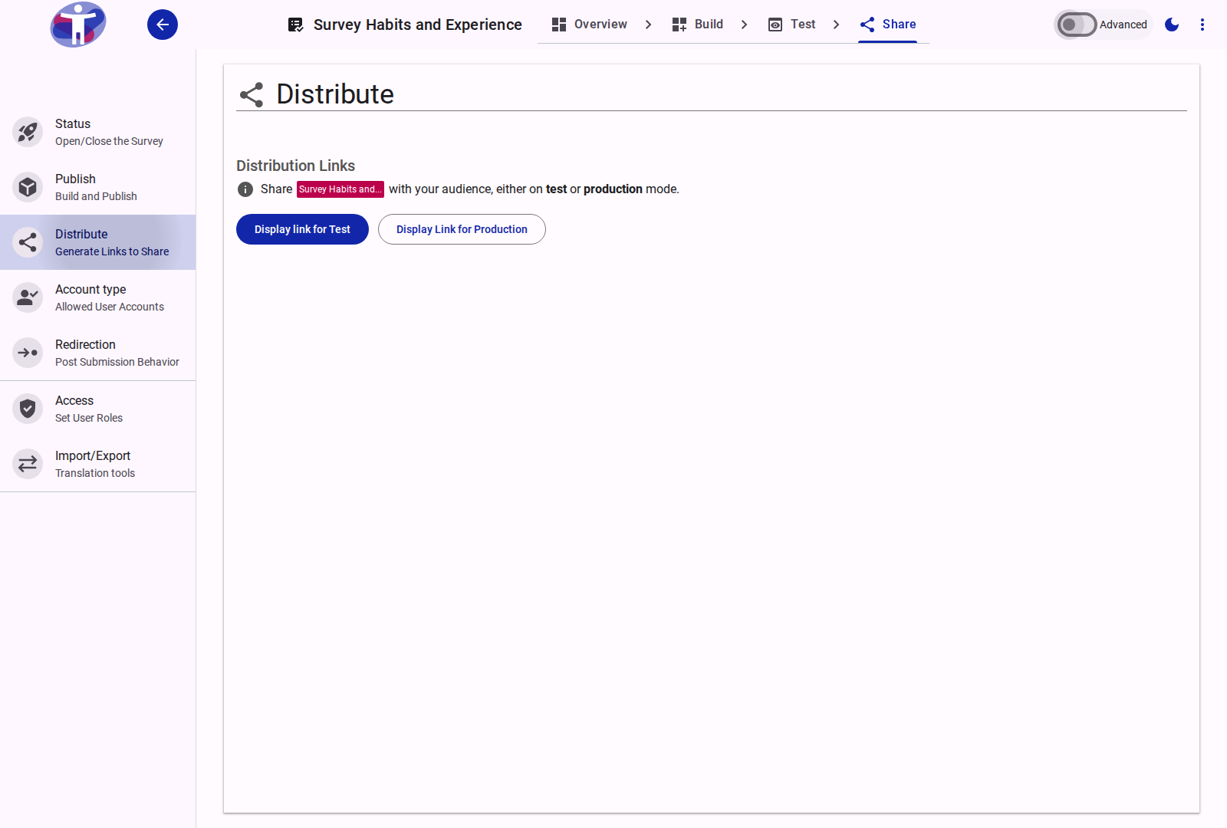Viewport: 1227px width, 828px height.
Task: Open the Overview tab
Action: pyautogui.click(x=589, y=25)
